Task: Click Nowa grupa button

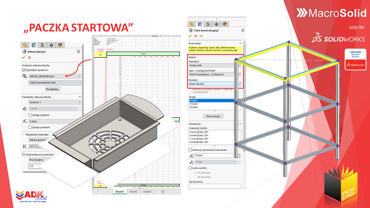Action: (x=213, y=116)
